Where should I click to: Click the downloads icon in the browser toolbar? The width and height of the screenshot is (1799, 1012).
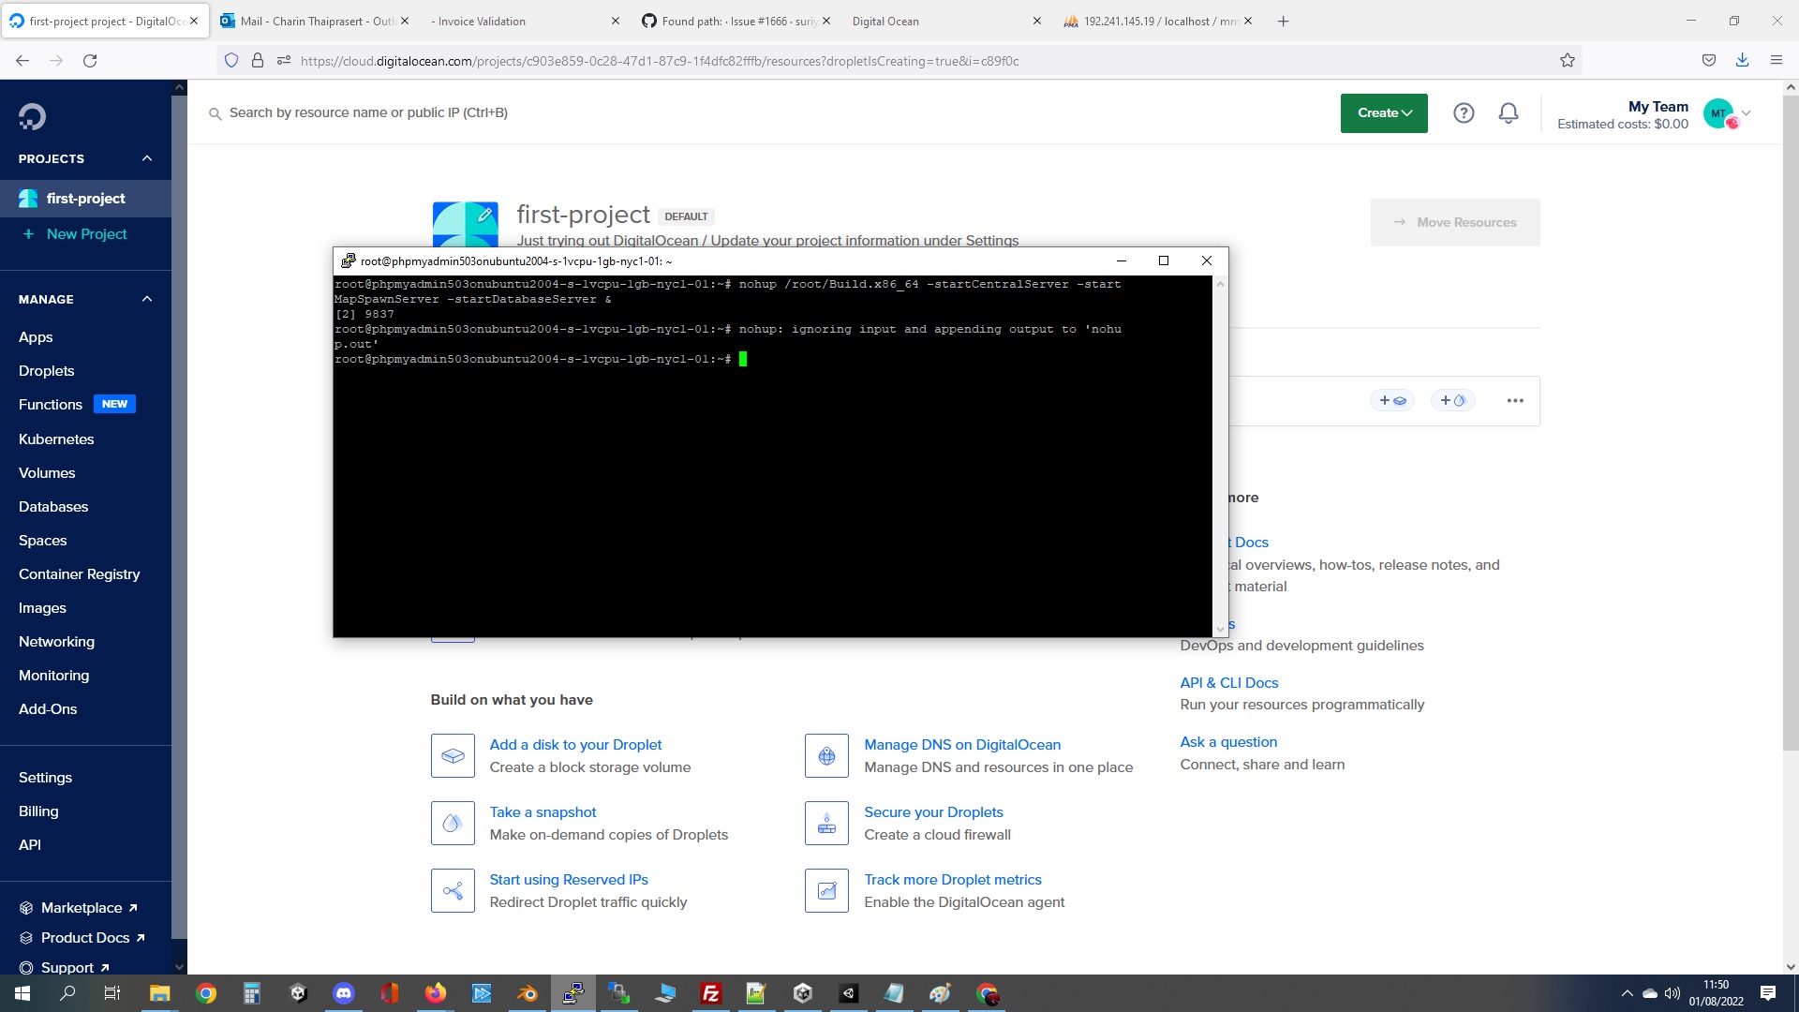(1742, 60)
